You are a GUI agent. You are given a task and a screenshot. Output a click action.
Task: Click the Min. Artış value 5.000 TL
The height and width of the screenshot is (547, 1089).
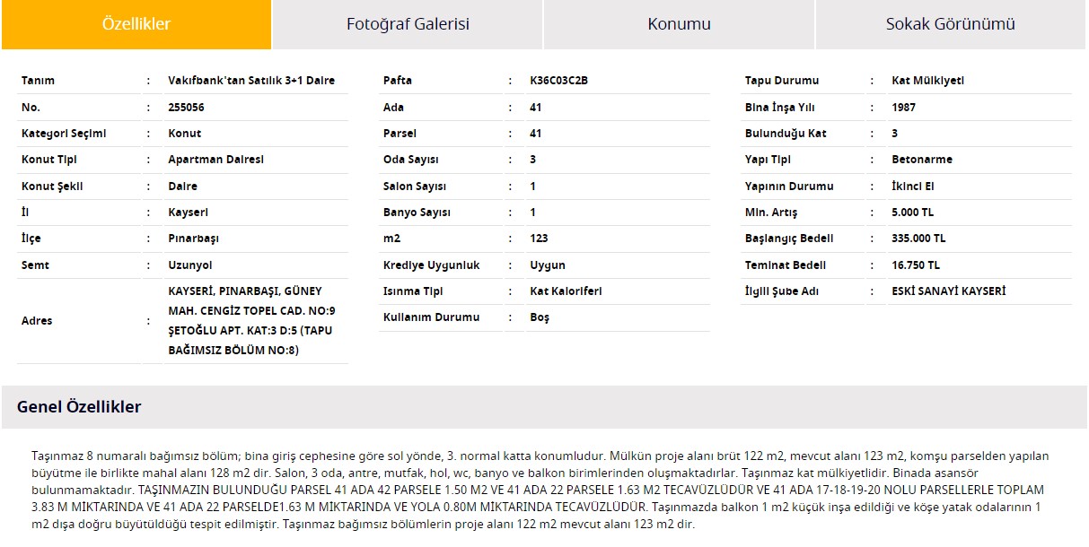913,213
